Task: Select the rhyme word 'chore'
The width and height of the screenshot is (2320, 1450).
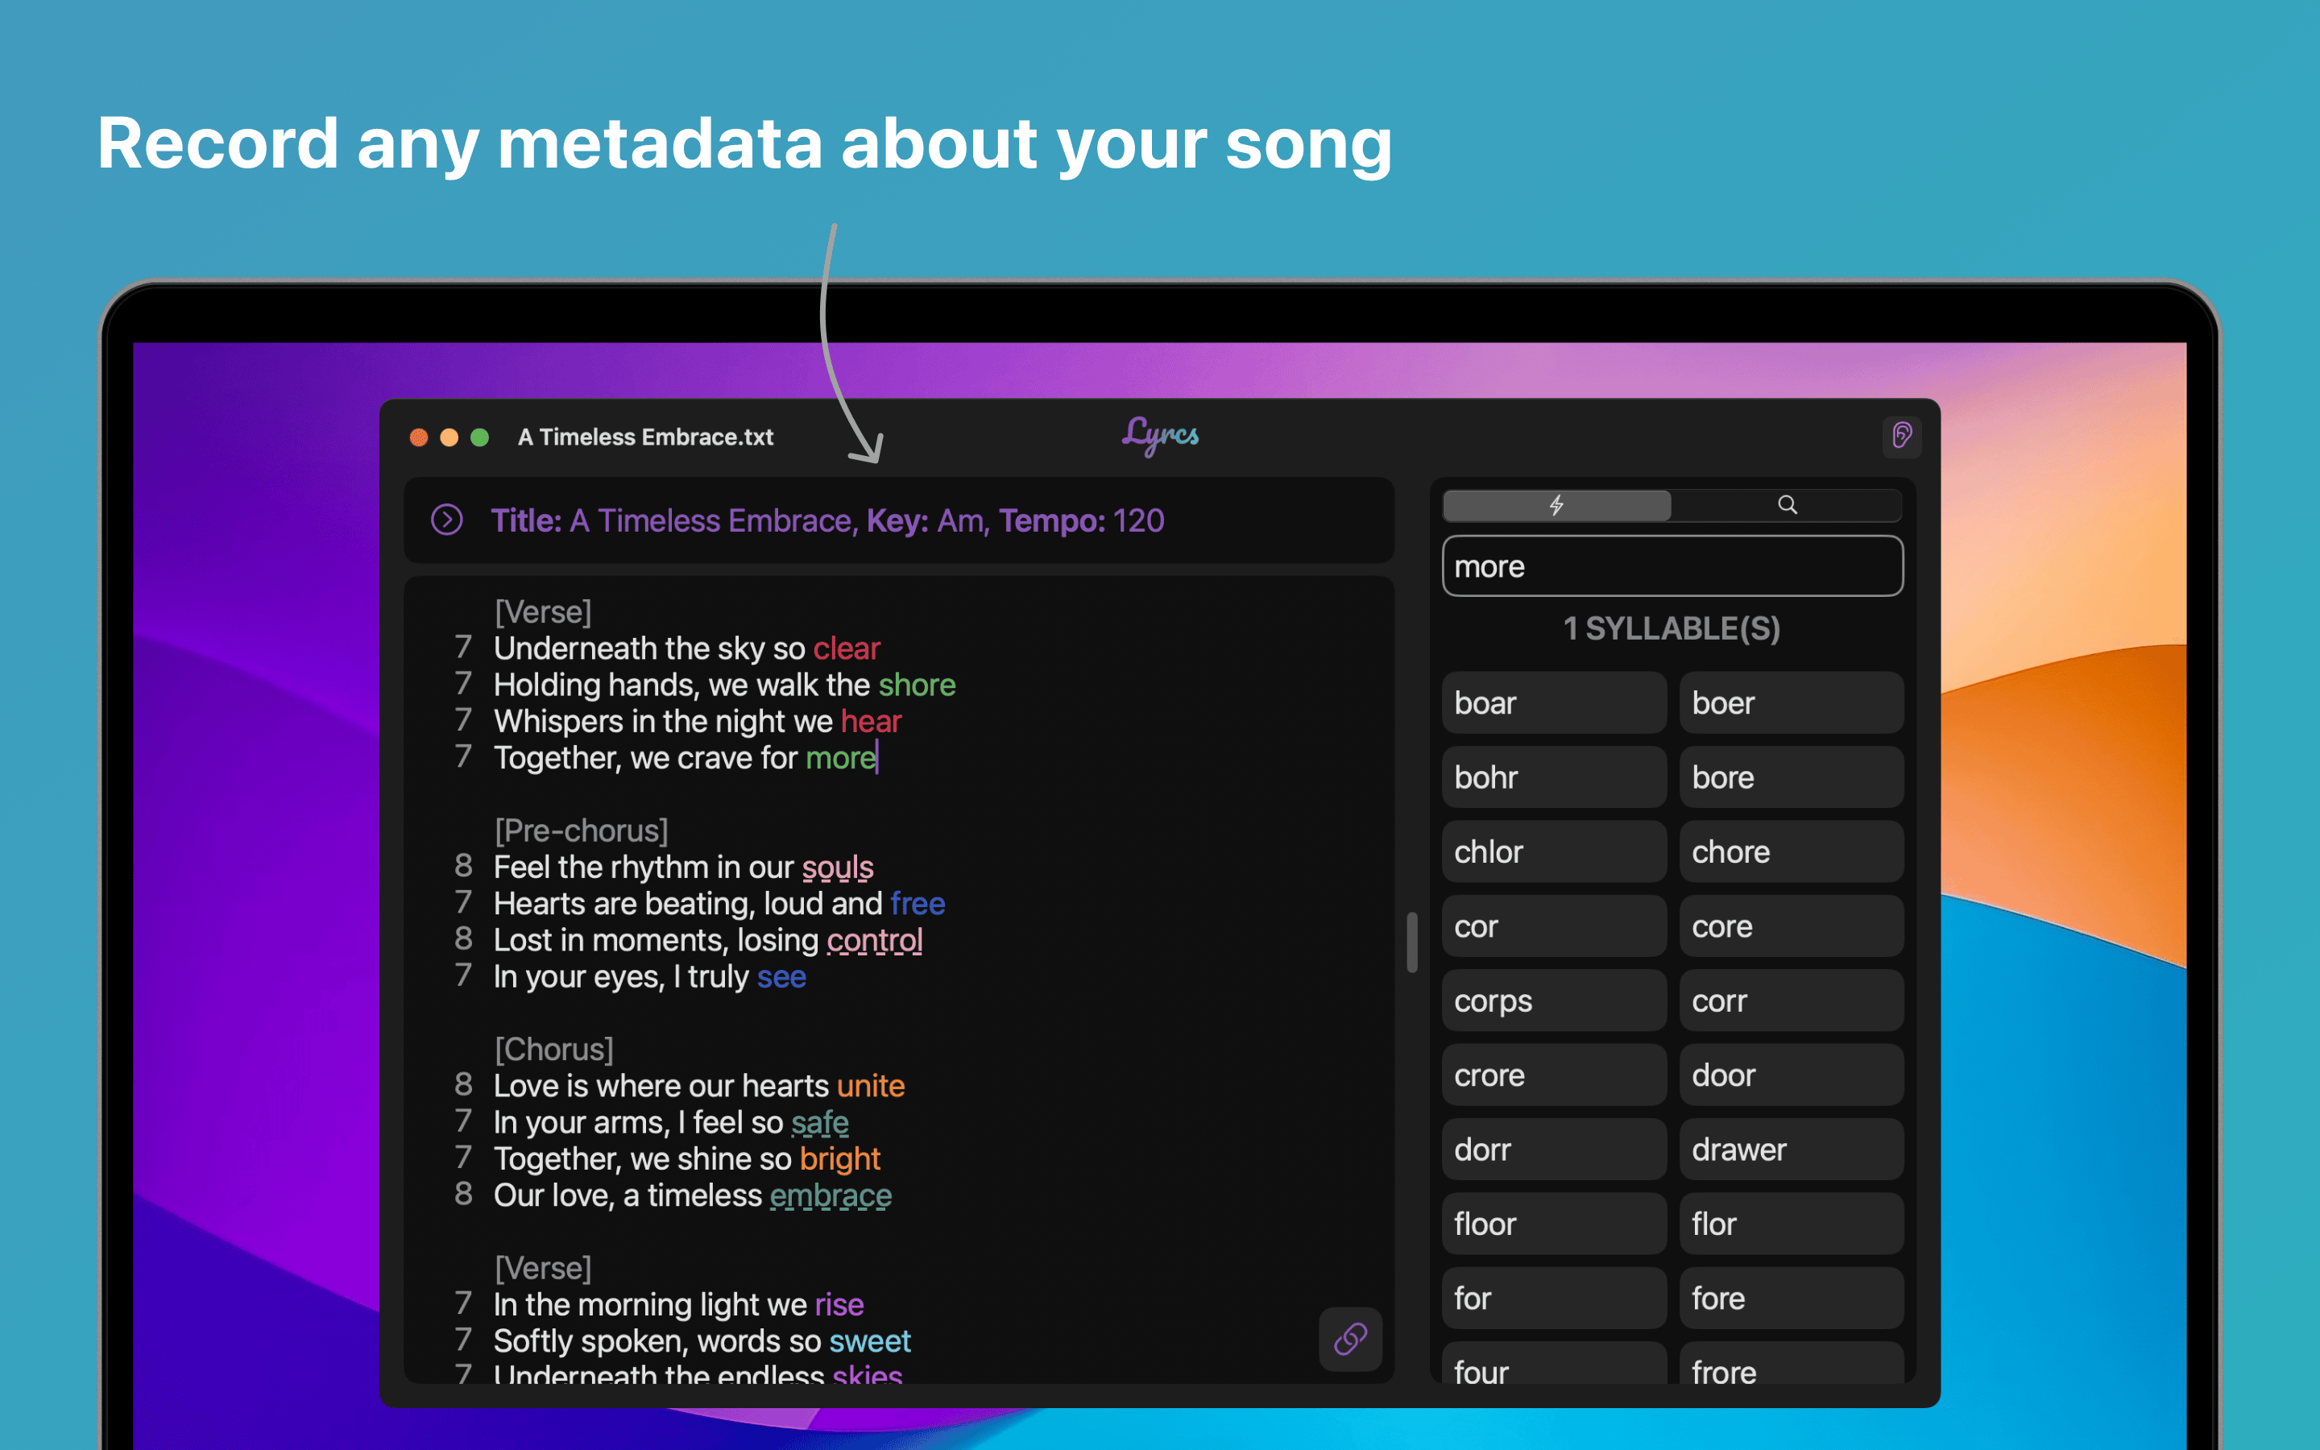Action: 1791,851
